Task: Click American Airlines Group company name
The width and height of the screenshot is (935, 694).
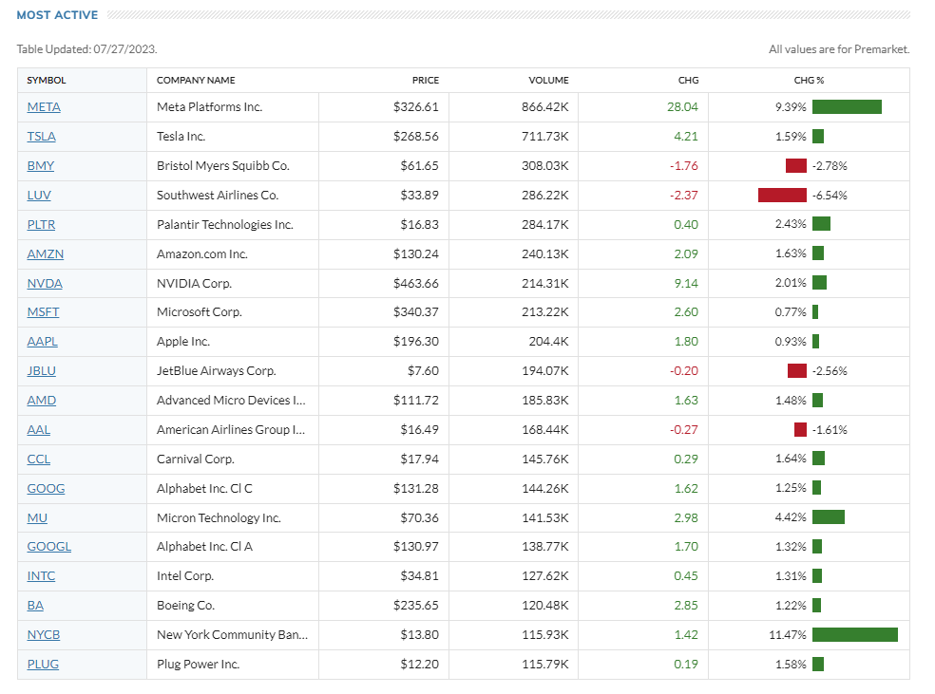Action: pyautogui.click(x=231, y=429)
